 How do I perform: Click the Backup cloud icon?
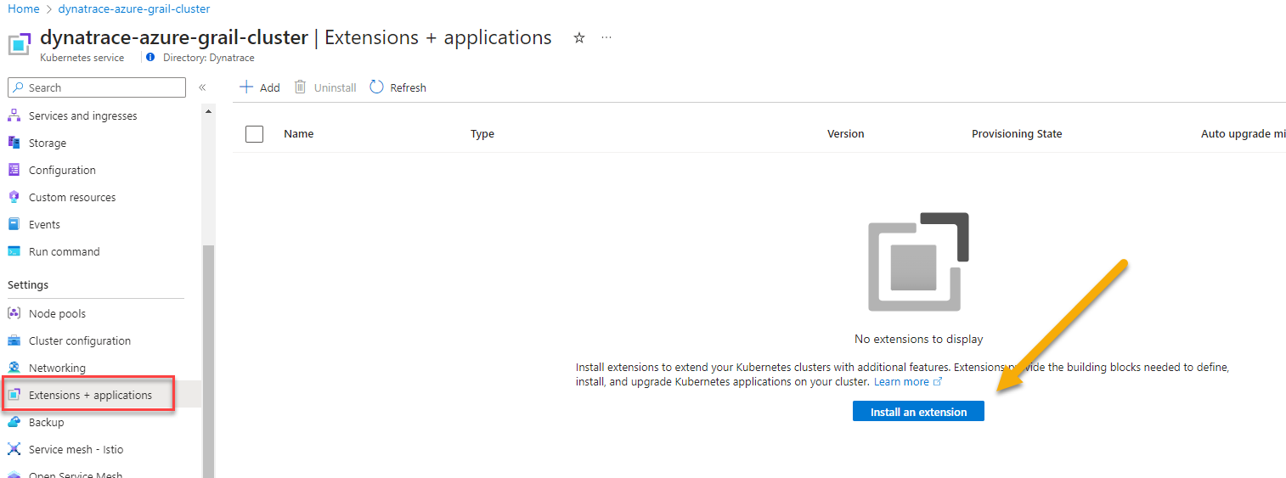point(14,422)
